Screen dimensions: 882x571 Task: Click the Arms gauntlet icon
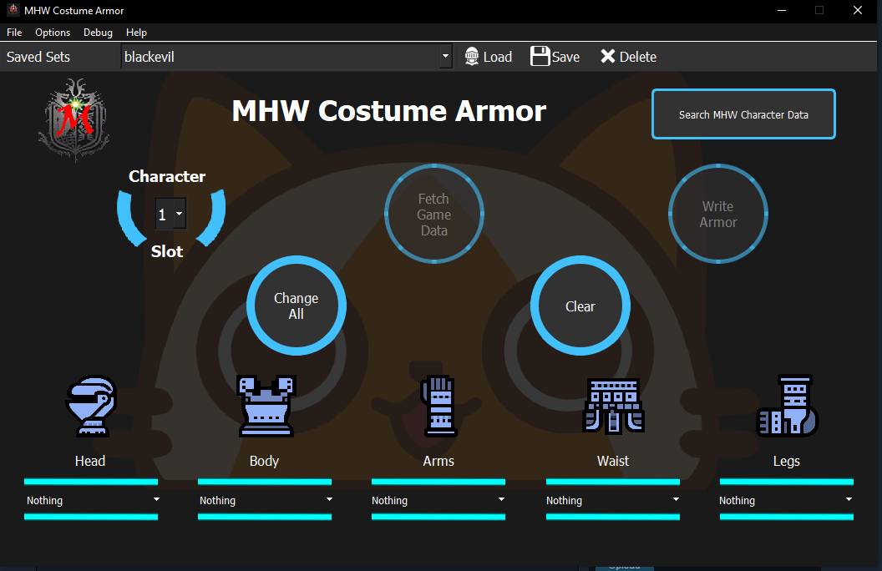[439, 406]
